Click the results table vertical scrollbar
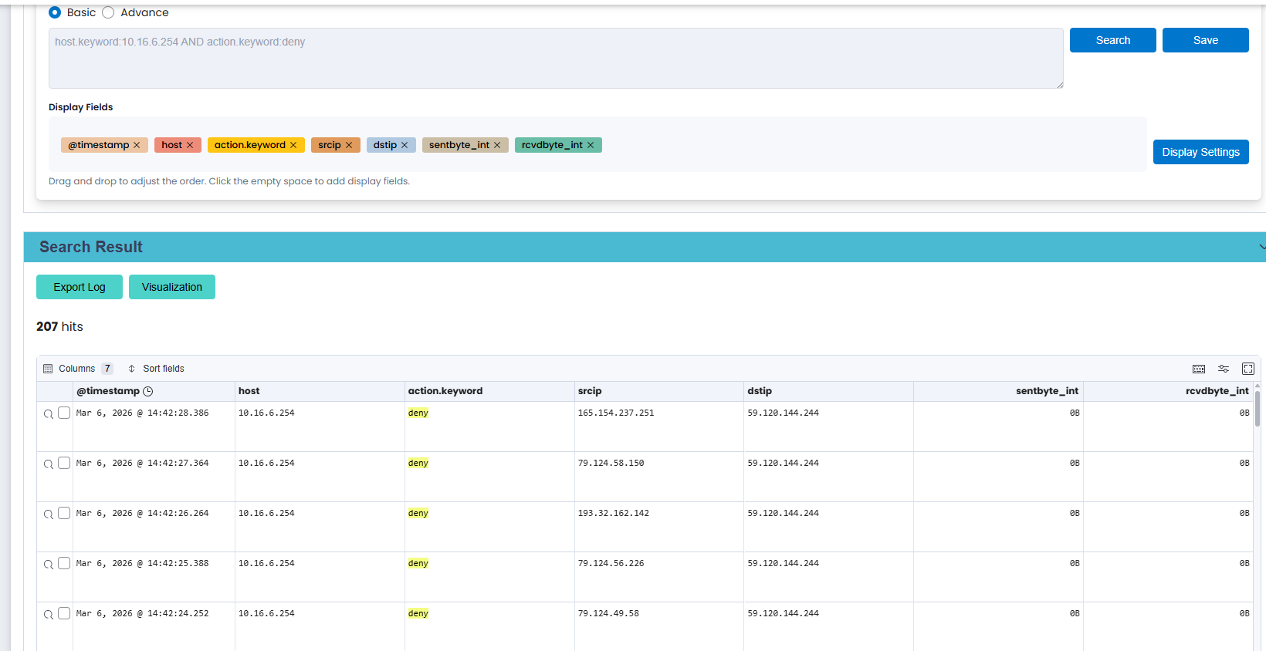The height and width of the screenshot is (651, 1266). 1258,409
